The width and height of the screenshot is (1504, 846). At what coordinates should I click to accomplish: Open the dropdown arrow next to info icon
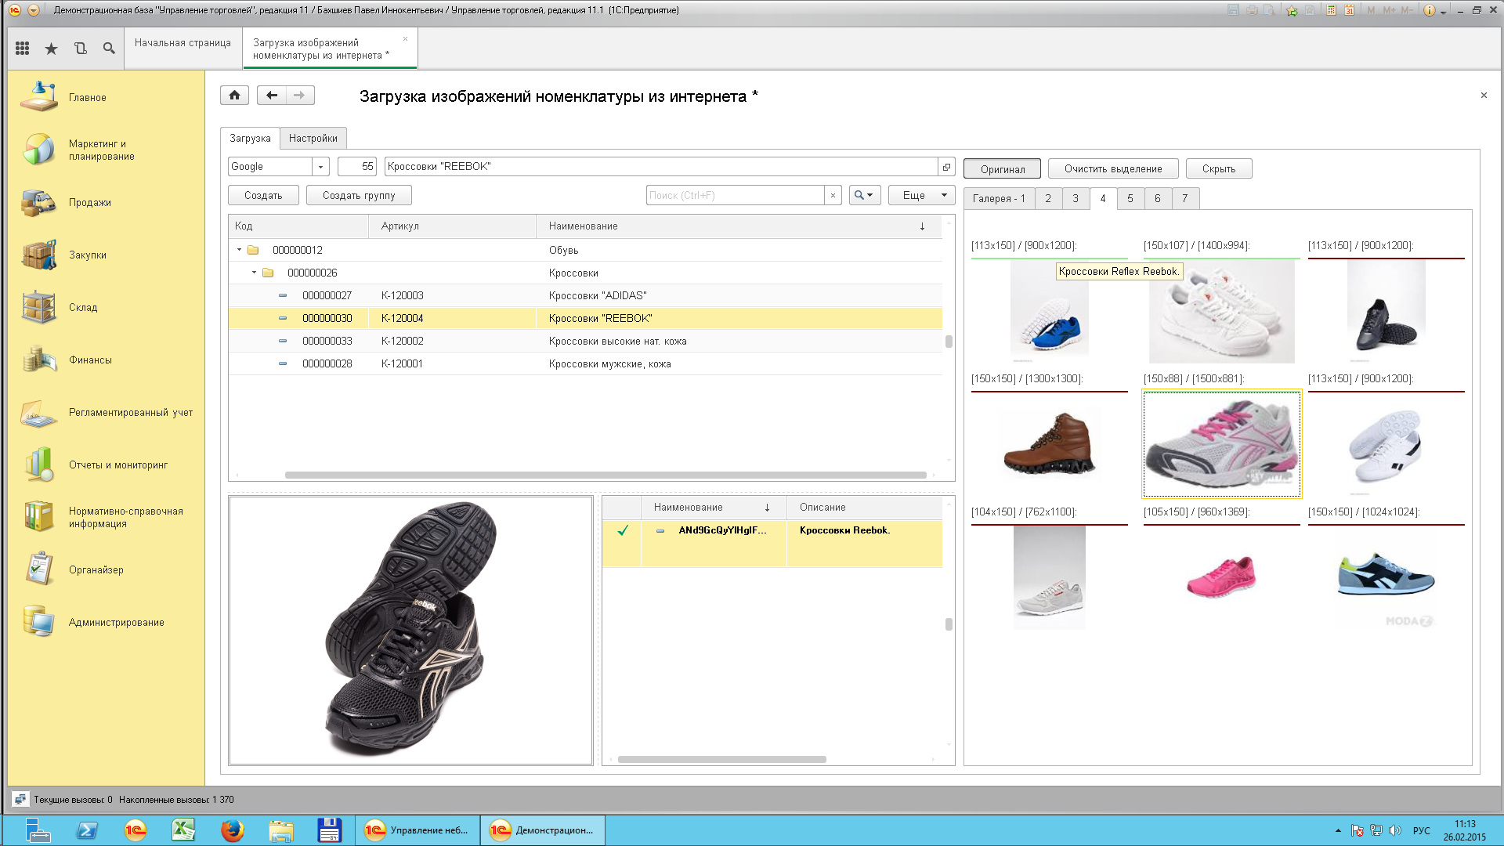coord(1443,11)
